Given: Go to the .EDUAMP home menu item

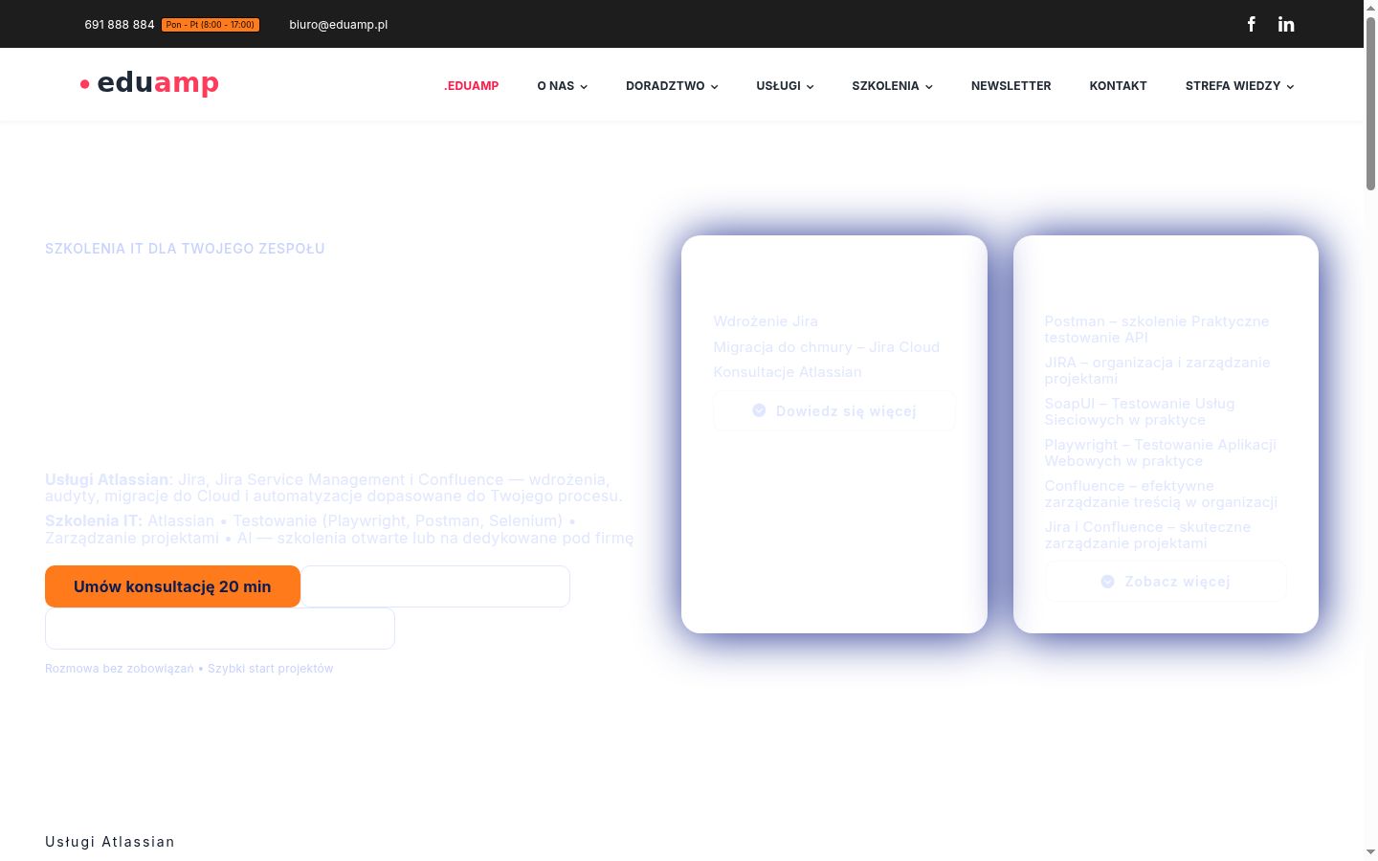Looking at the screenshot, I should tap(471, 86).
